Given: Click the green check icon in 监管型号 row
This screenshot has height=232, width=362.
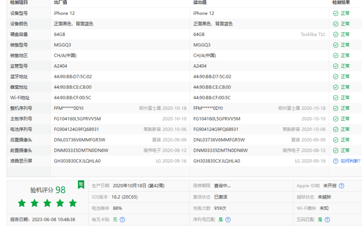Looking at the screenshot, I should pyautogui.click(x=336, y=66).
